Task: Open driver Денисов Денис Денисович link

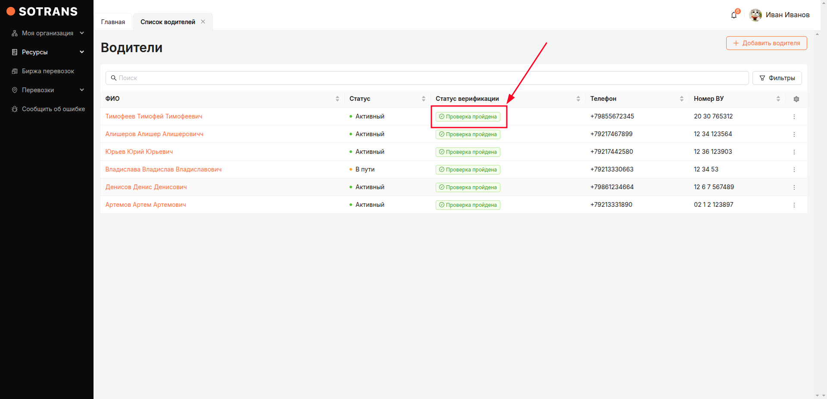Action: pyautogui.click(x=146, y=187)
